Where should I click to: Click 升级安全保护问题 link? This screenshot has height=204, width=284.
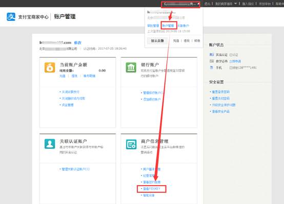(224, 105)
